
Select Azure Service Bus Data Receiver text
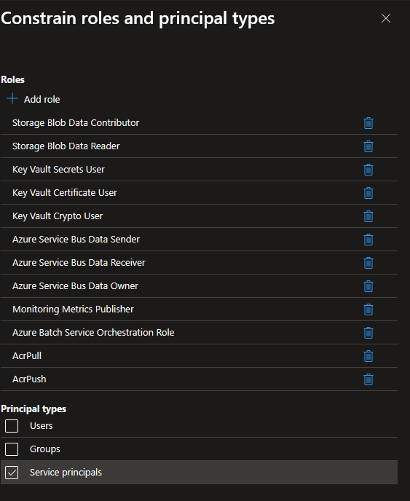[79, 263]
